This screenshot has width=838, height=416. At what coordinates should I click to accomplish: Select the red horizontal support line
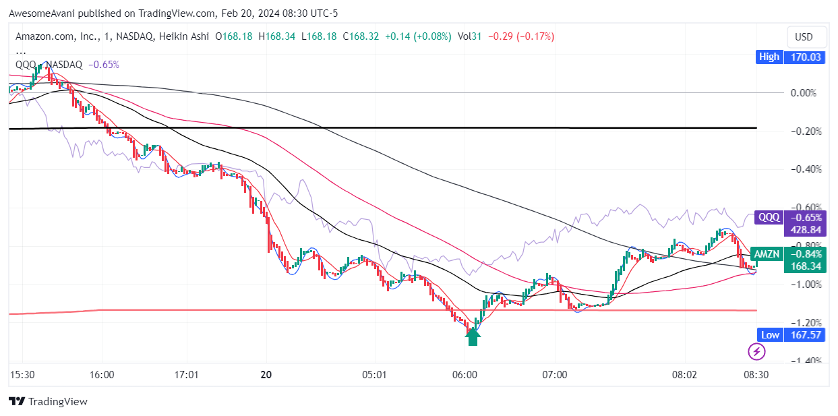[382, 311]
